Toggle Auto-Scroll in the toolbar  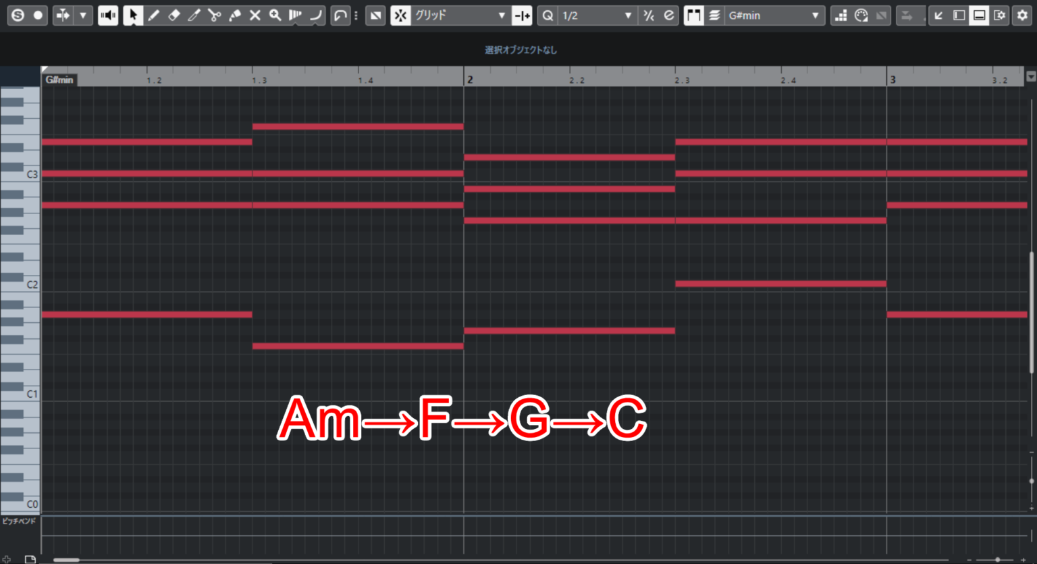[x=63, y=15]
